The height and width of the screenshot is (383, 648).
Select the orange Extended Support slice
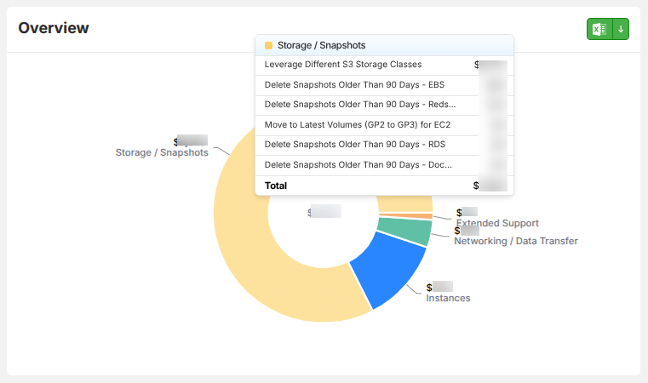(407, 216)
